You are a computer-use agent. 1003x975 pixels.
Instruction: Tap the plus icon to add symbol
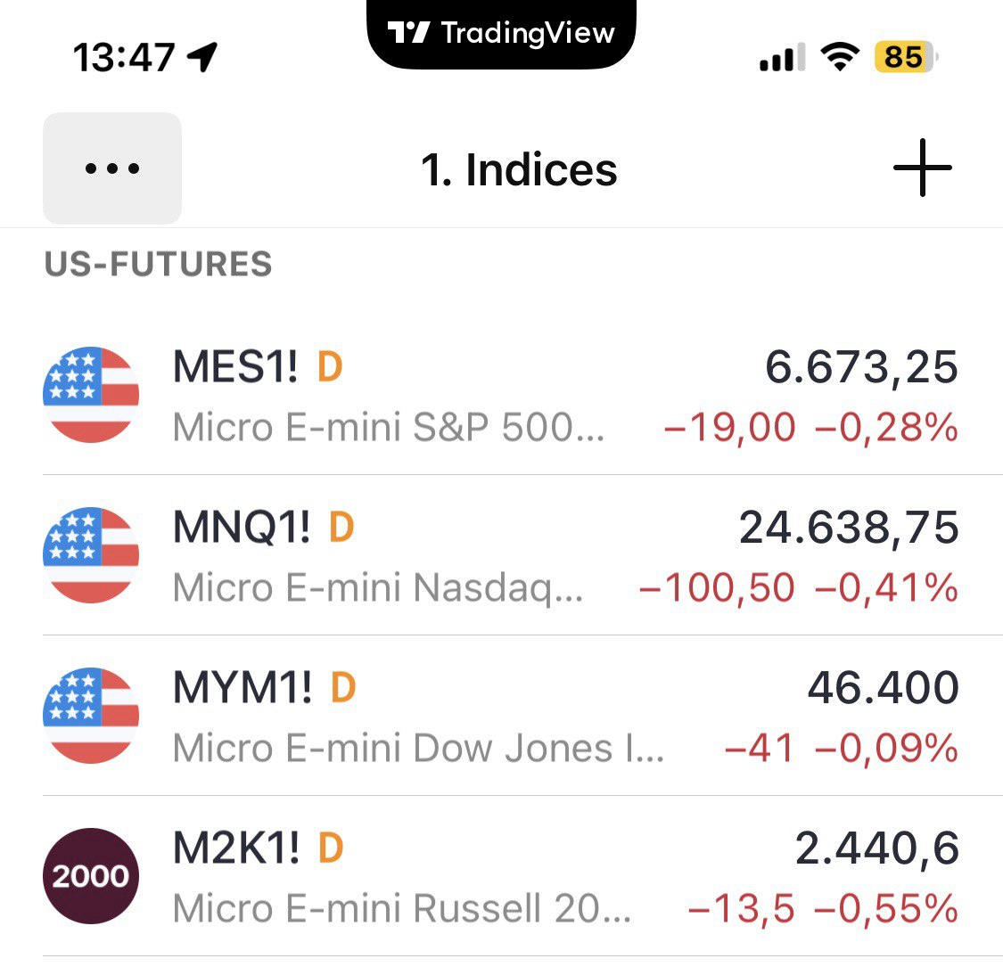922,168
